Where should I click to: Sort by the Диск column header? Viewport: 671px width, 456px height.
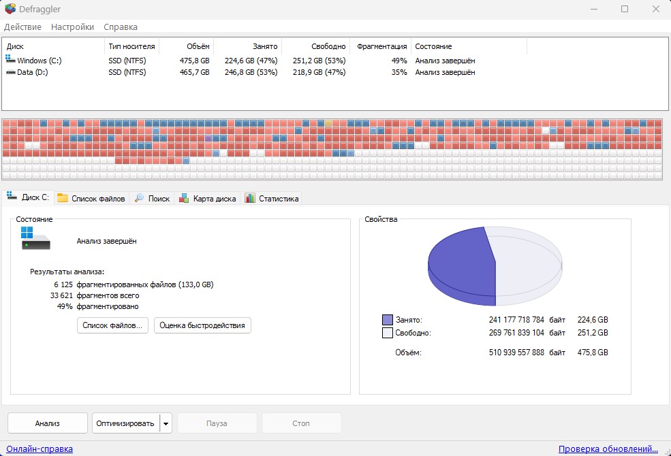[53, 46]
